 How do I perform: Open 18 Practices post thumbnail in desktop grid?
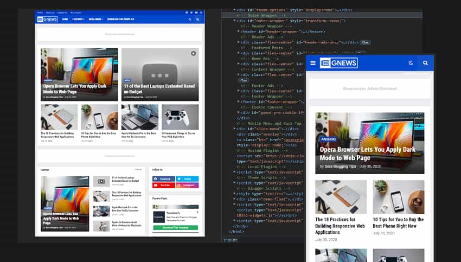[59, 117]
